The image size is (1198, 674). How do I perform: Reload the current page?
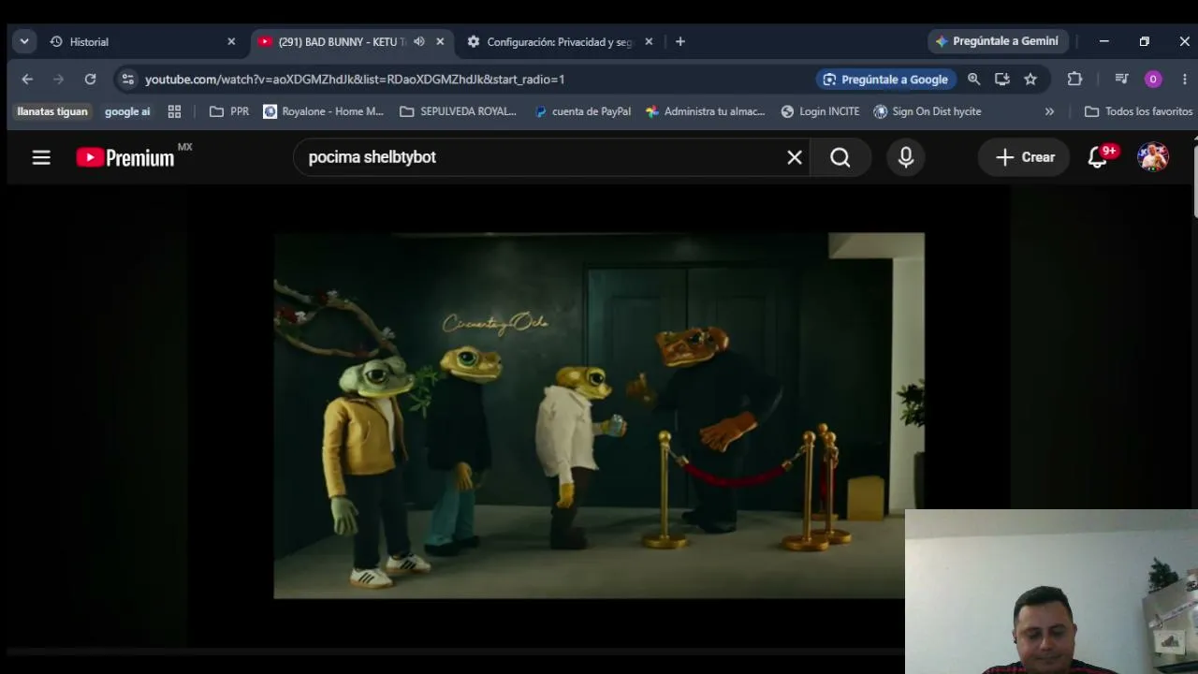point(90,80)
